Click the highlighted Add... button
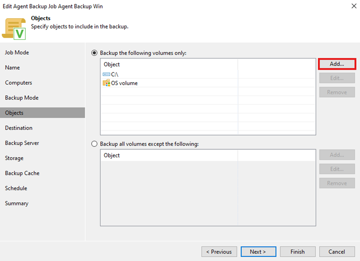360x261 pixels. pos(337,64)
